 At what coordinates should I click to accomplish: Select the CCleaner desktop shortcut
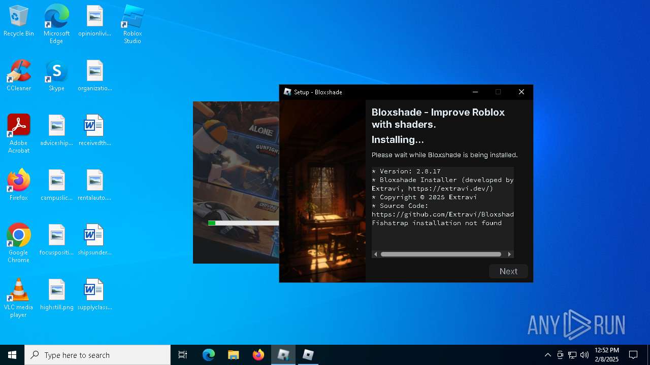[x=19, y=76]
